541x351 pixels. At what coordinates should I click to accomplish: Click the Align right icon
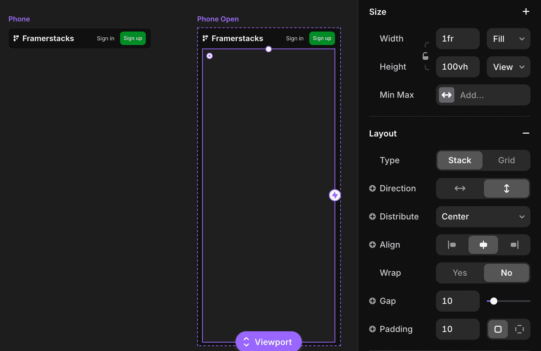[x=515, y=245]
